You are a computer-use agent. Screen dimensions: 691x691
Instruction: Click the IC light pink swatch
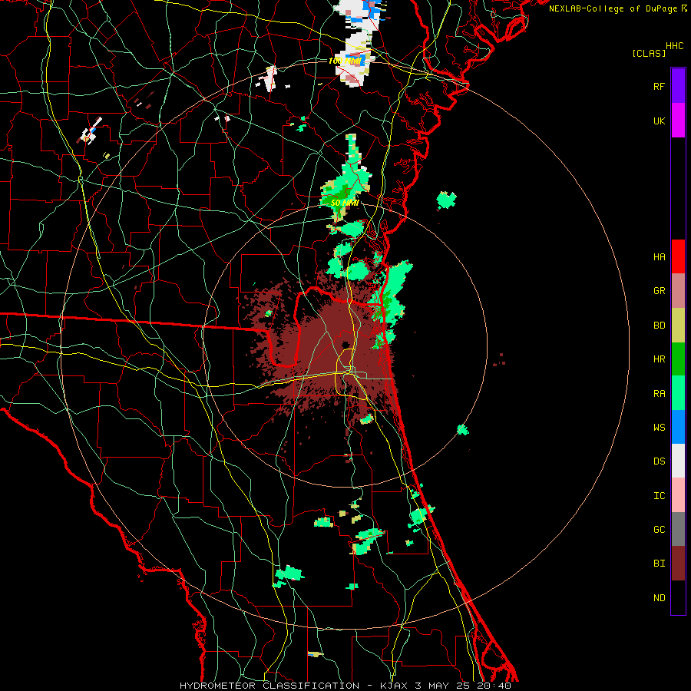678,495
